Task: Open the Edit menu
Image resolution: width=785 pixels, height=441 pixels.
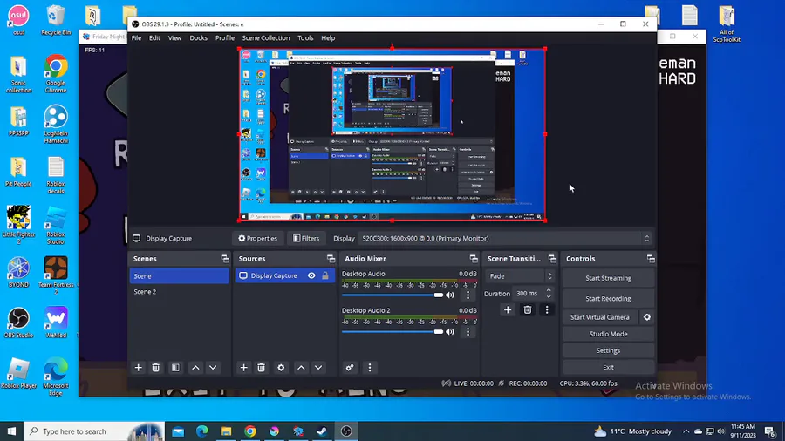Action: pyautogui.click(x=154, y=38)
